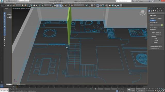Image resolution: width=165 pixels, height=92 pixels.
Task: Click the Align tool icon
Action: pos(88,6)
